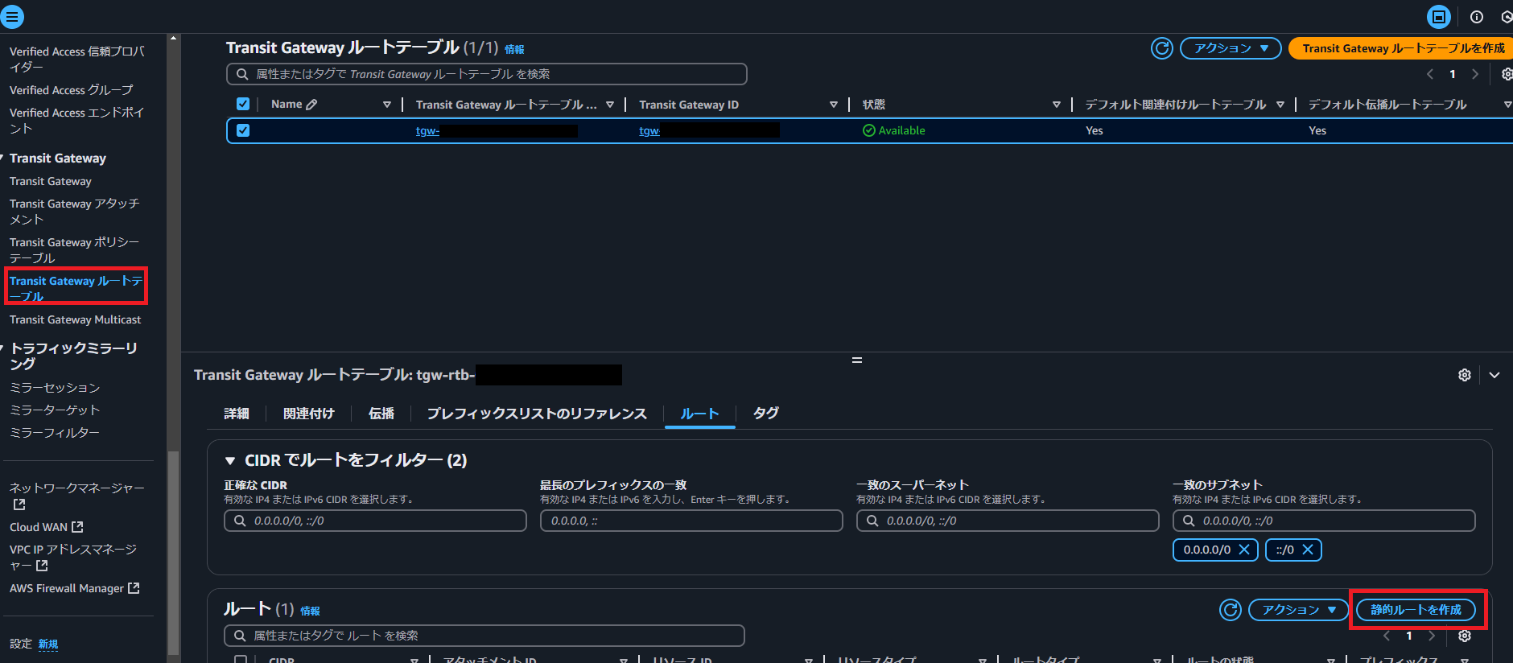
Task: Click the matching subnet filter field
Action: click(x=1324, y=521)
